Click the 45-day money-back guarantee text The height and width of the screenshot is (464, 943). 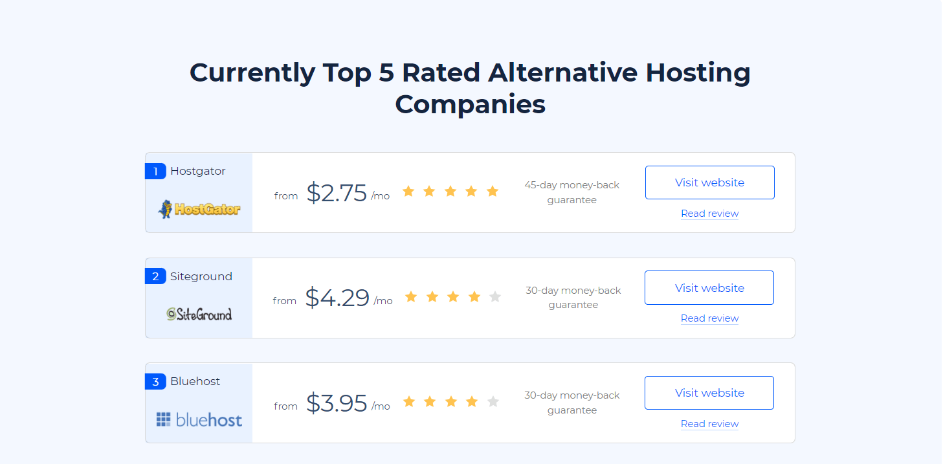pos(572,192)
